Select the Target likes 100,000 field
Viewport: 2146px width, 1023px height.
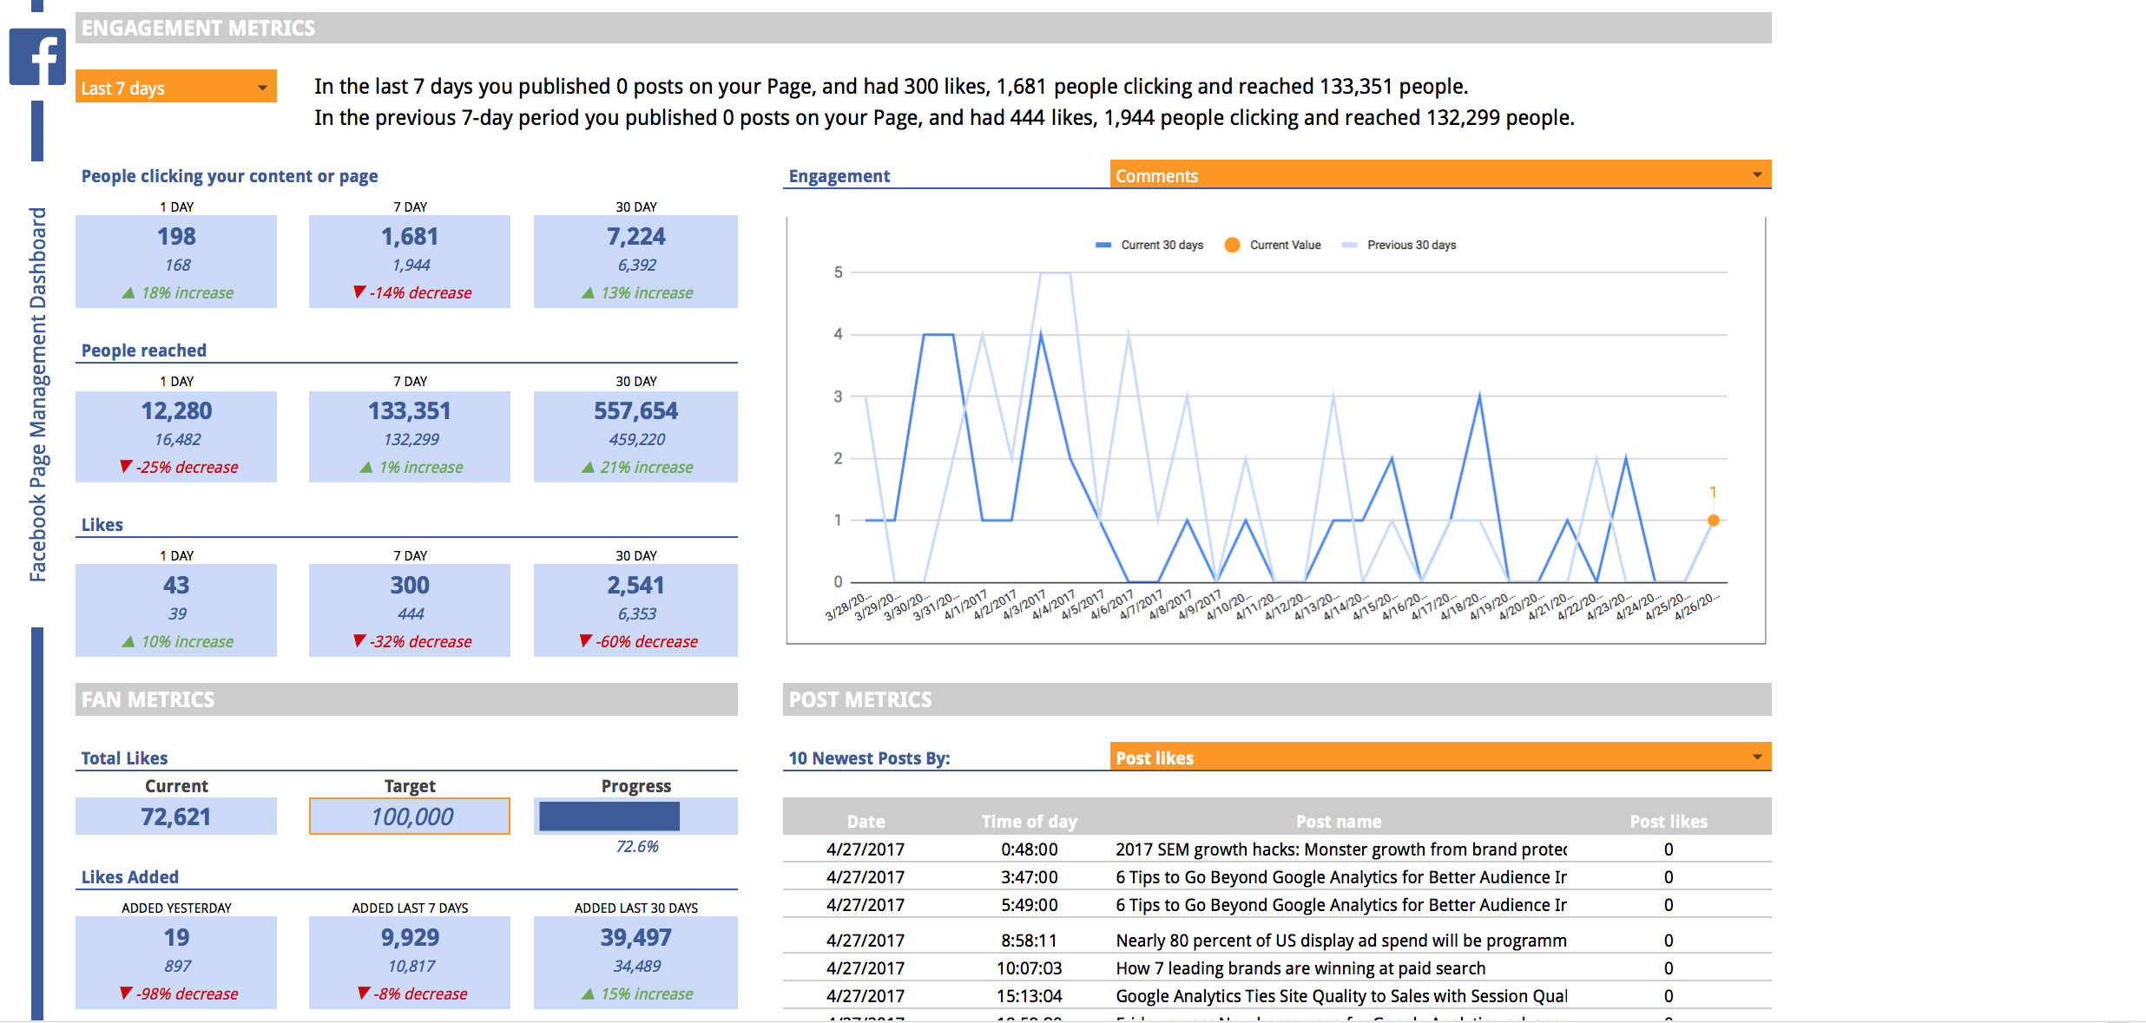(410, 816)
